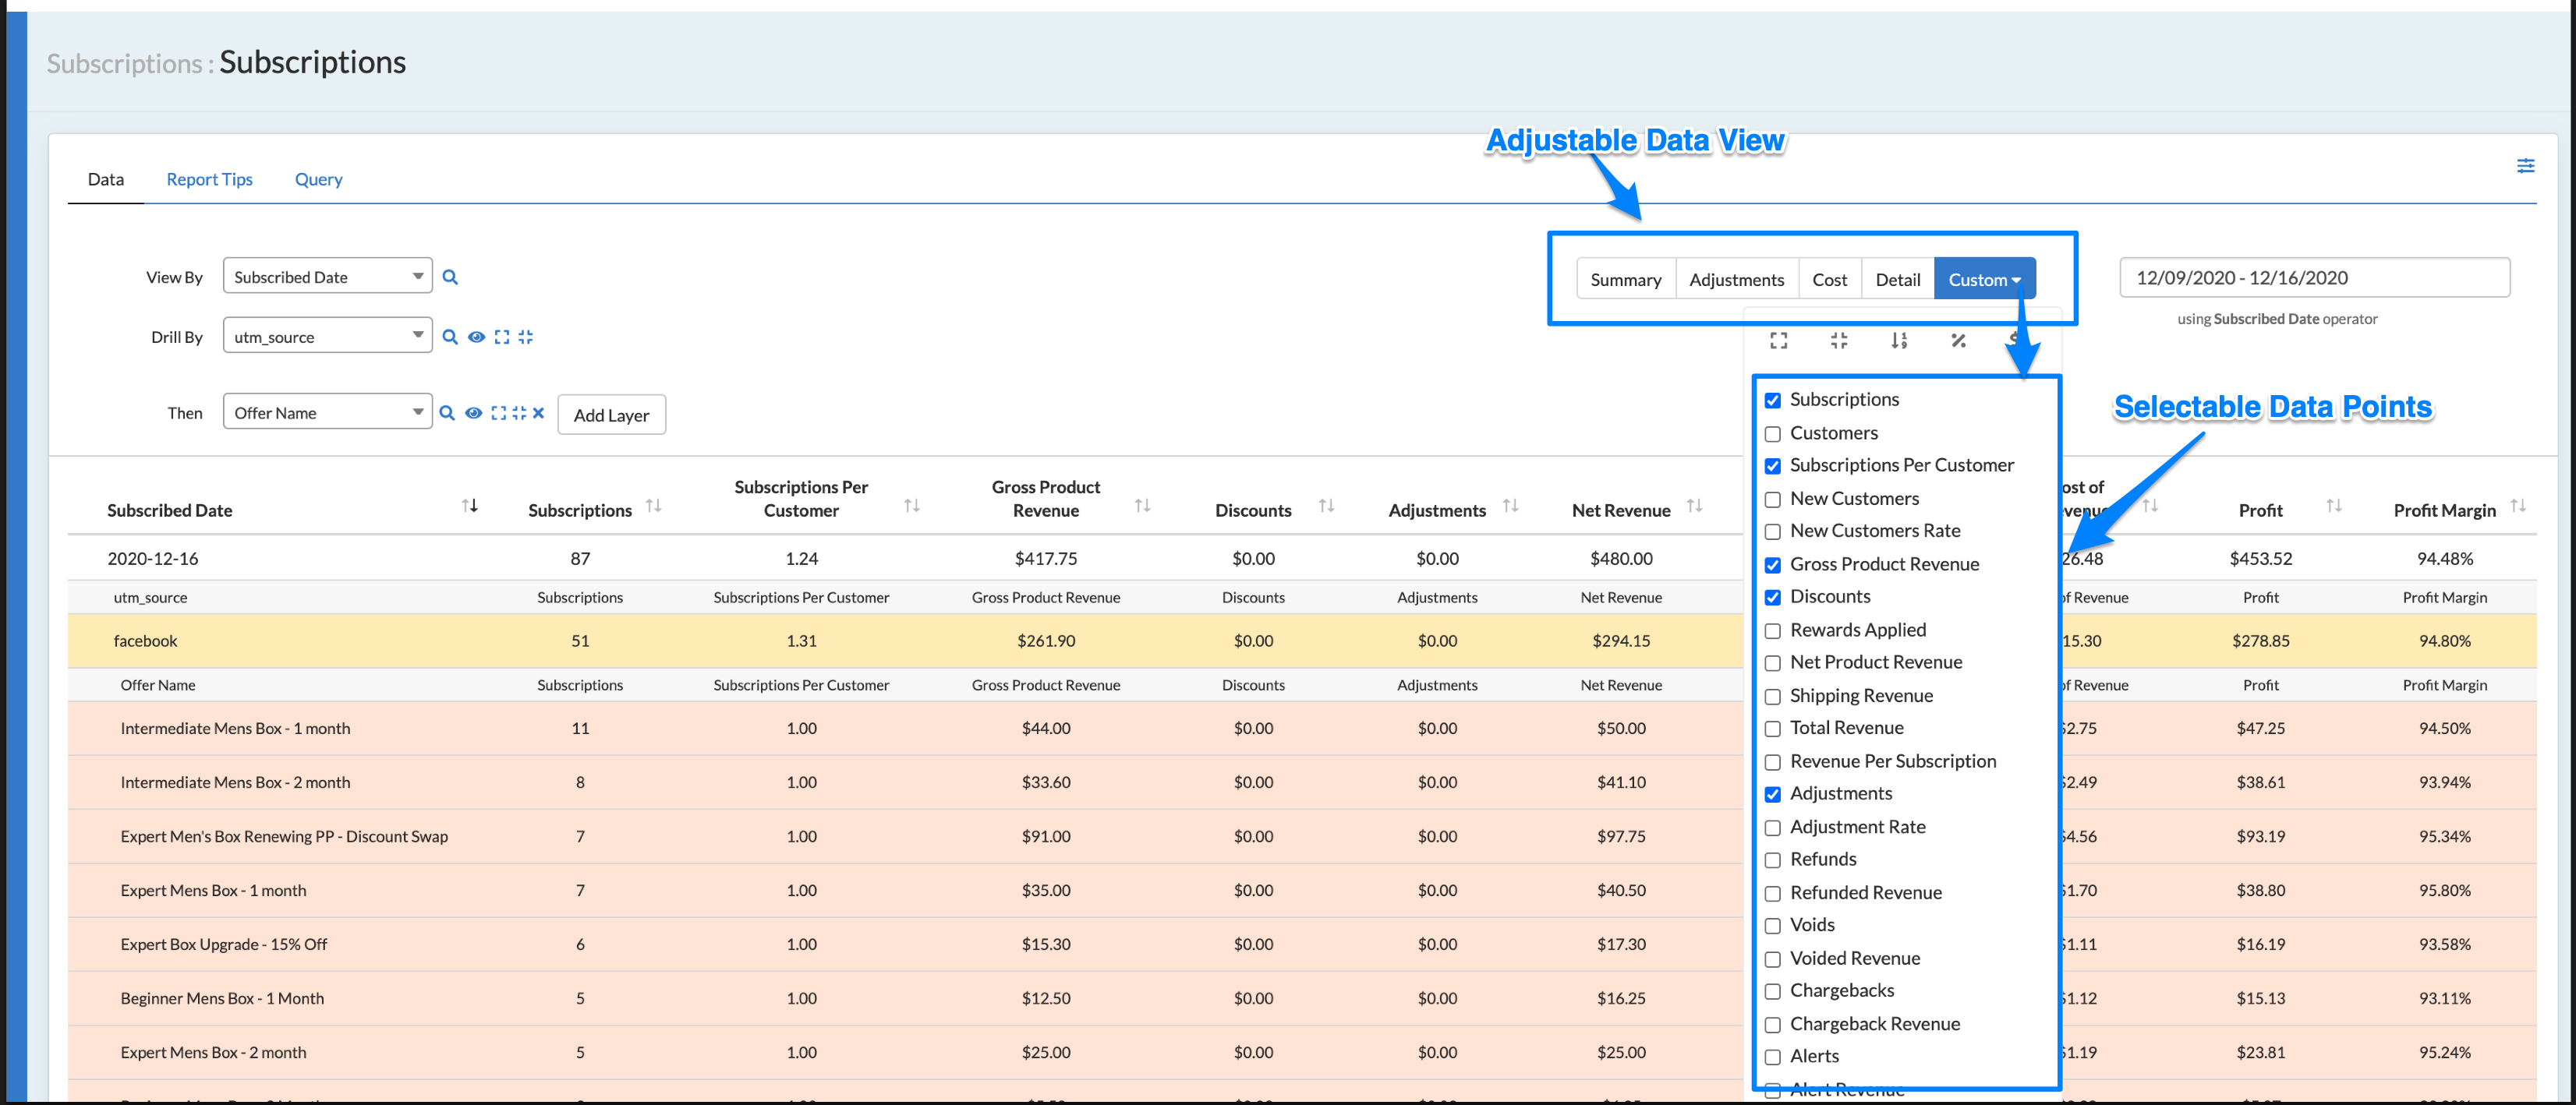
Task: Expand the Custom view dropdown button
Action: (1984, 280)
